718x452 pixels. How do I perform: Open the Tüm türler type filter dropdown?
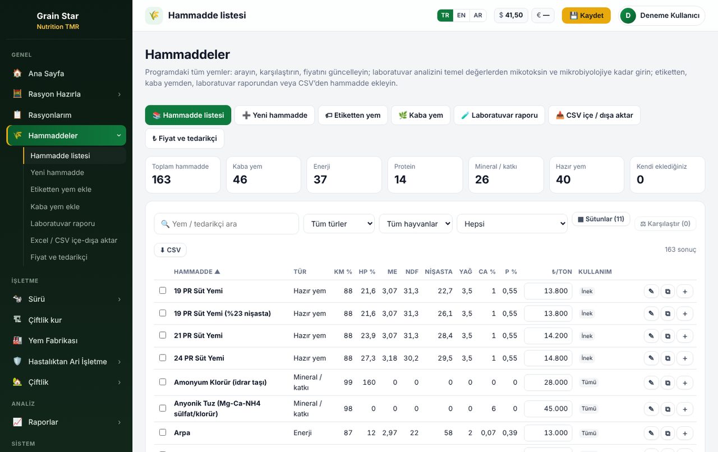[339, 224]
